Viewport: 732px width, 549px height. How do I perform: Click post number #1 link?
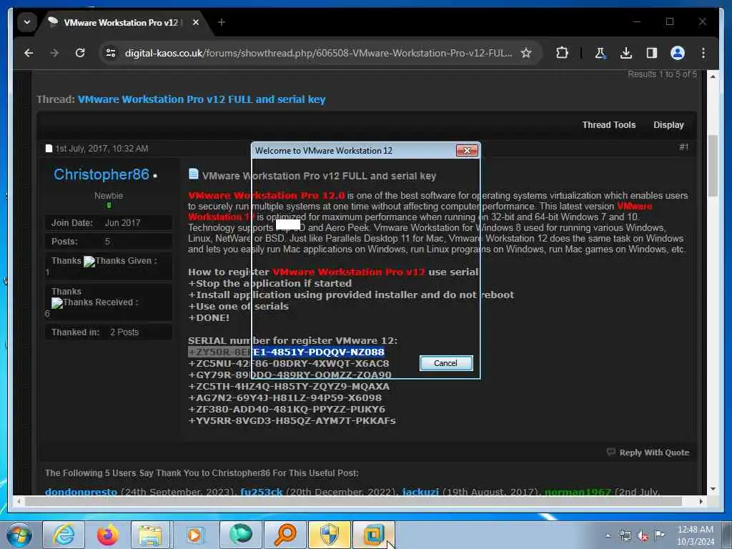tap(683, 147)
